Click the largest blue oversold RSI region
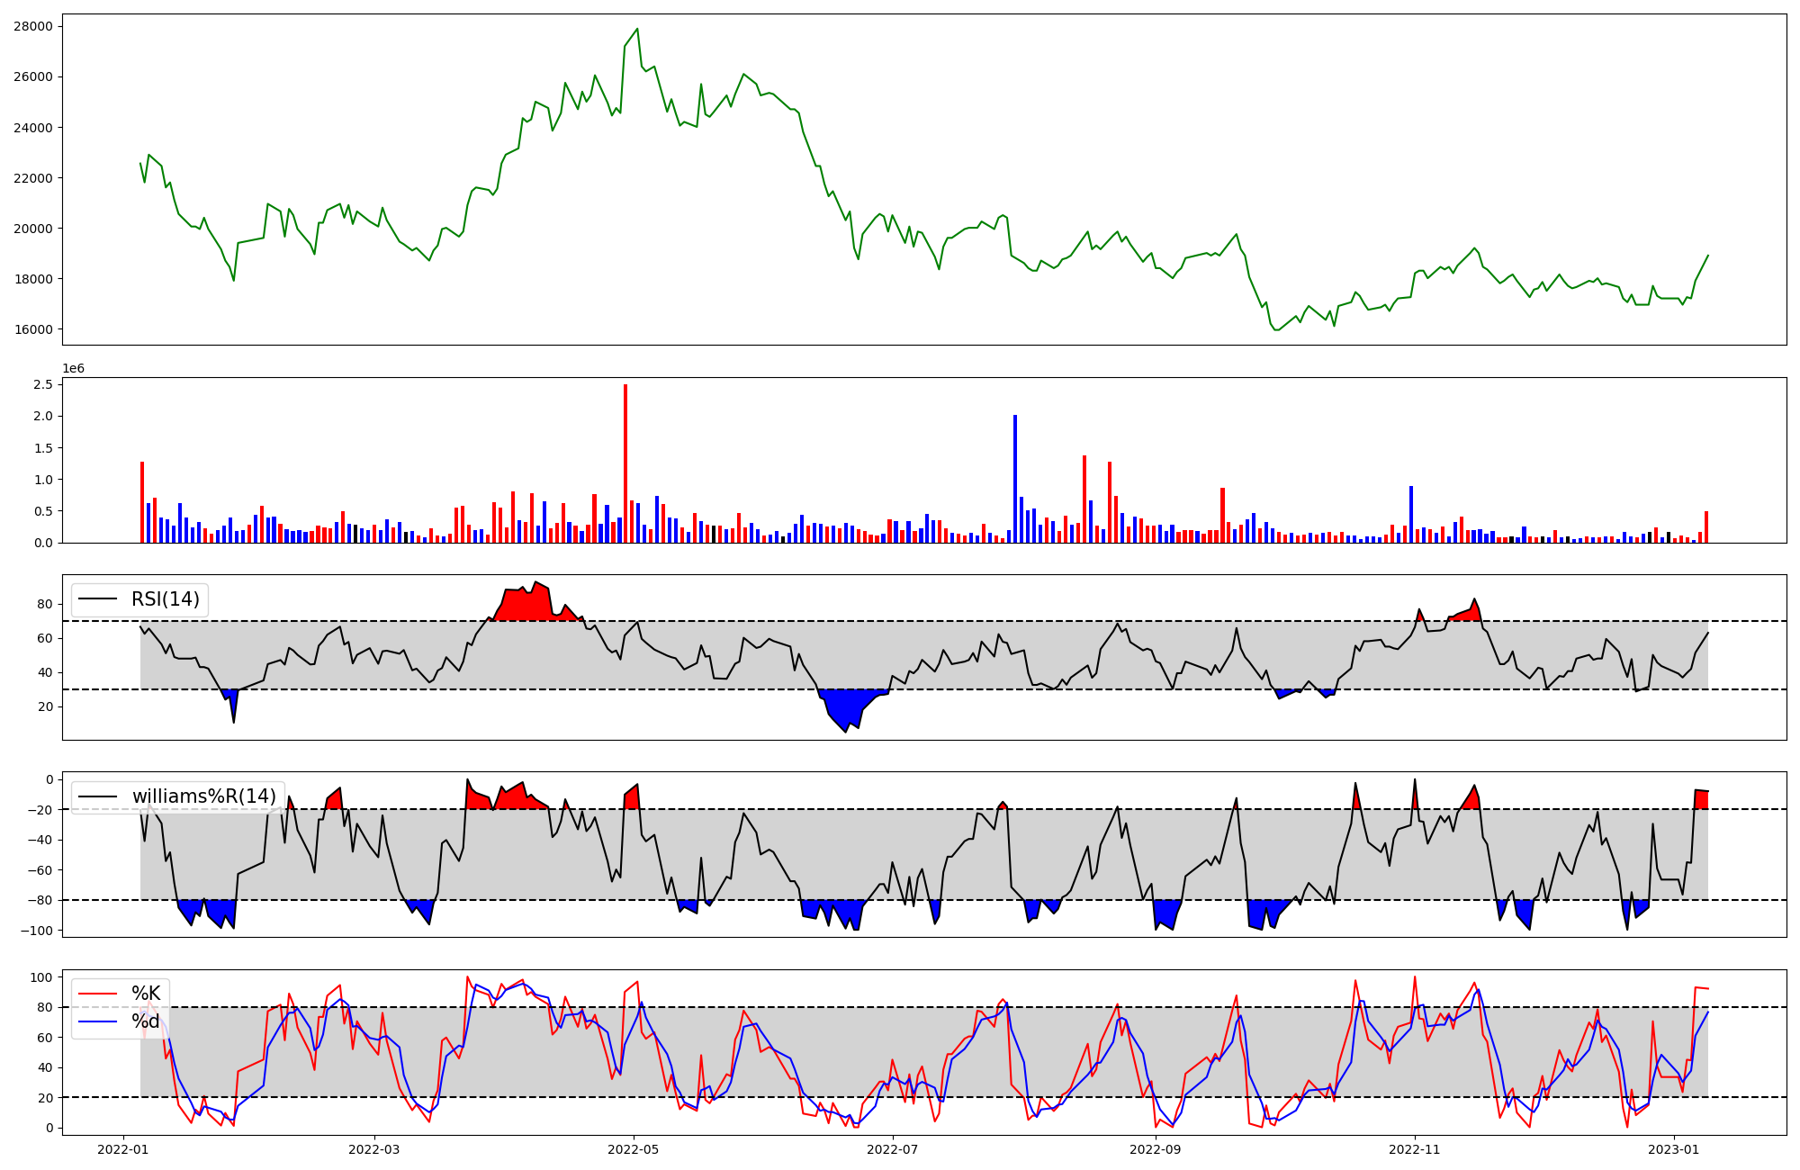1800x1170 pixels. click(846, 706)
